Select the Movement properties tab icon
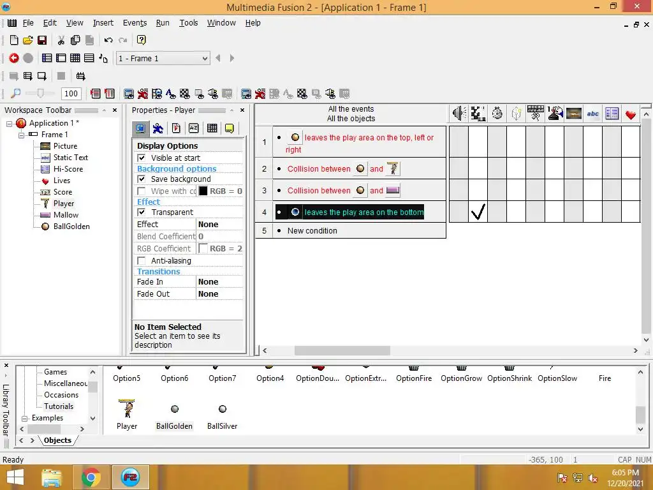This screenshot has width=653, height=490. point(158,128)
